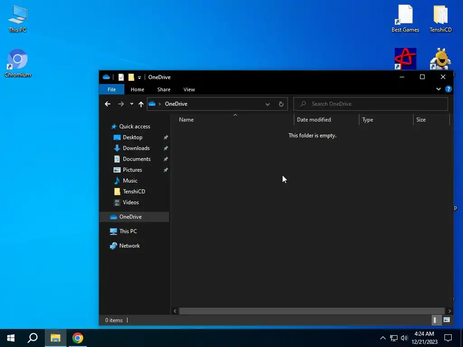Click pin icon next to Desktop
This screenshot has width=463, height=347.
tap(165, 137)
